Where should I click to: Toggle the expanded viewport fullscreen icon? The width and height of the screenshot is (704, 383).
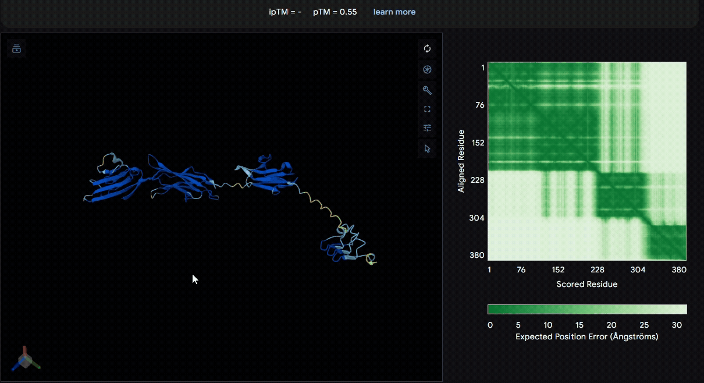coord(427,109)
